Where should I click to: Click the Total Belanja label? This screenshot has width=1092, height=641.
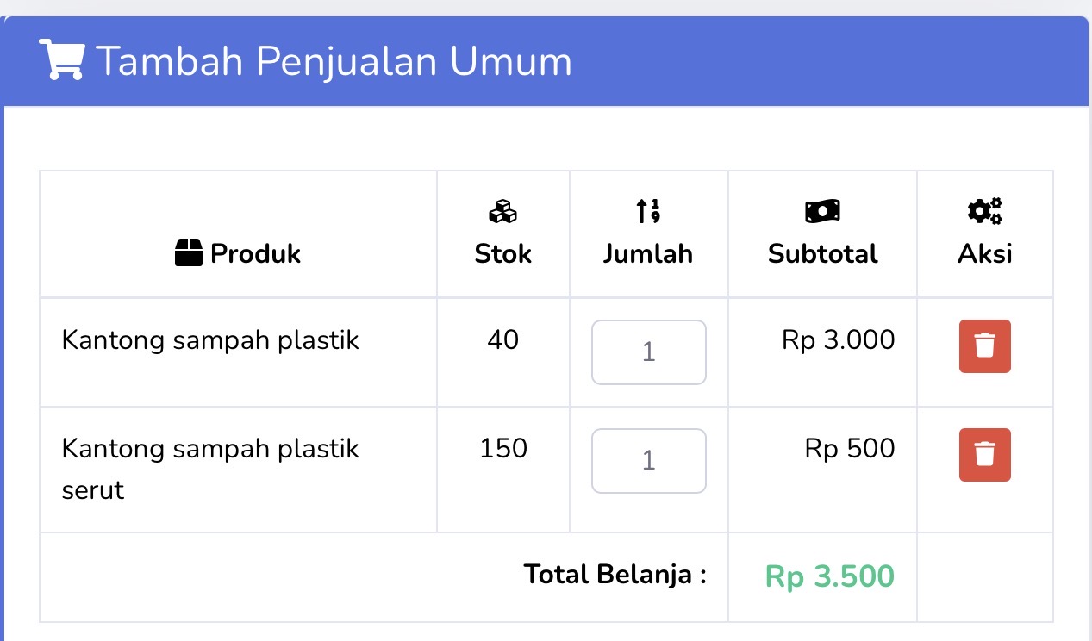(615, 574)
